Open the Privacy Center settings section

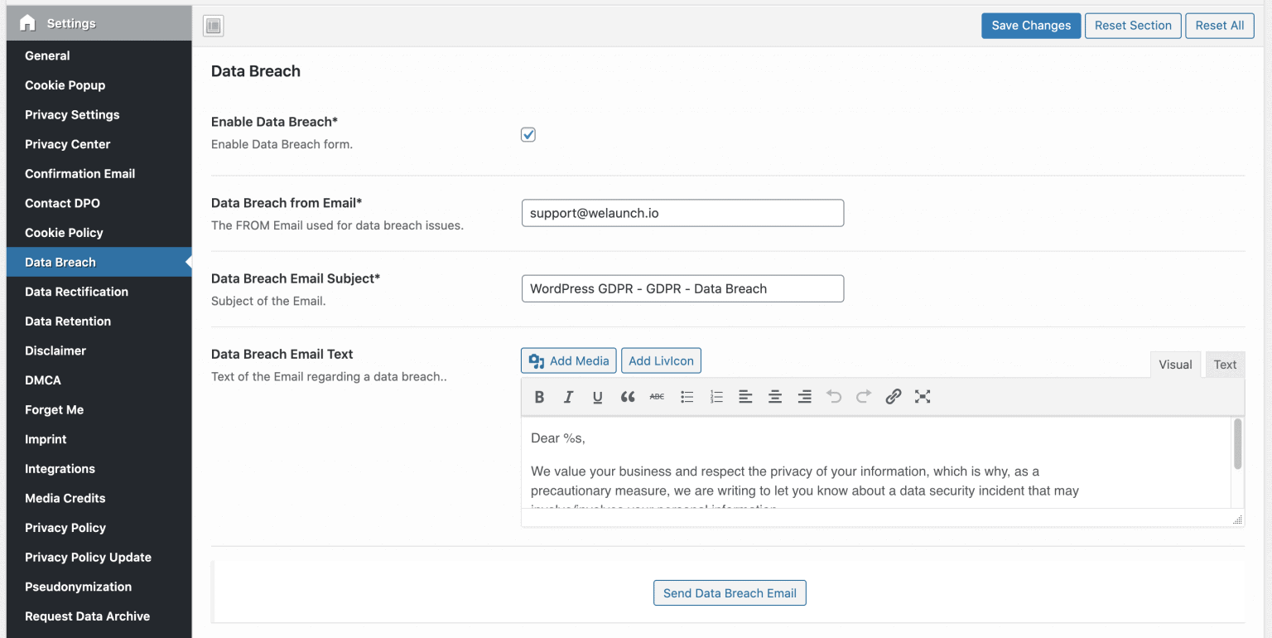(67, 143)
